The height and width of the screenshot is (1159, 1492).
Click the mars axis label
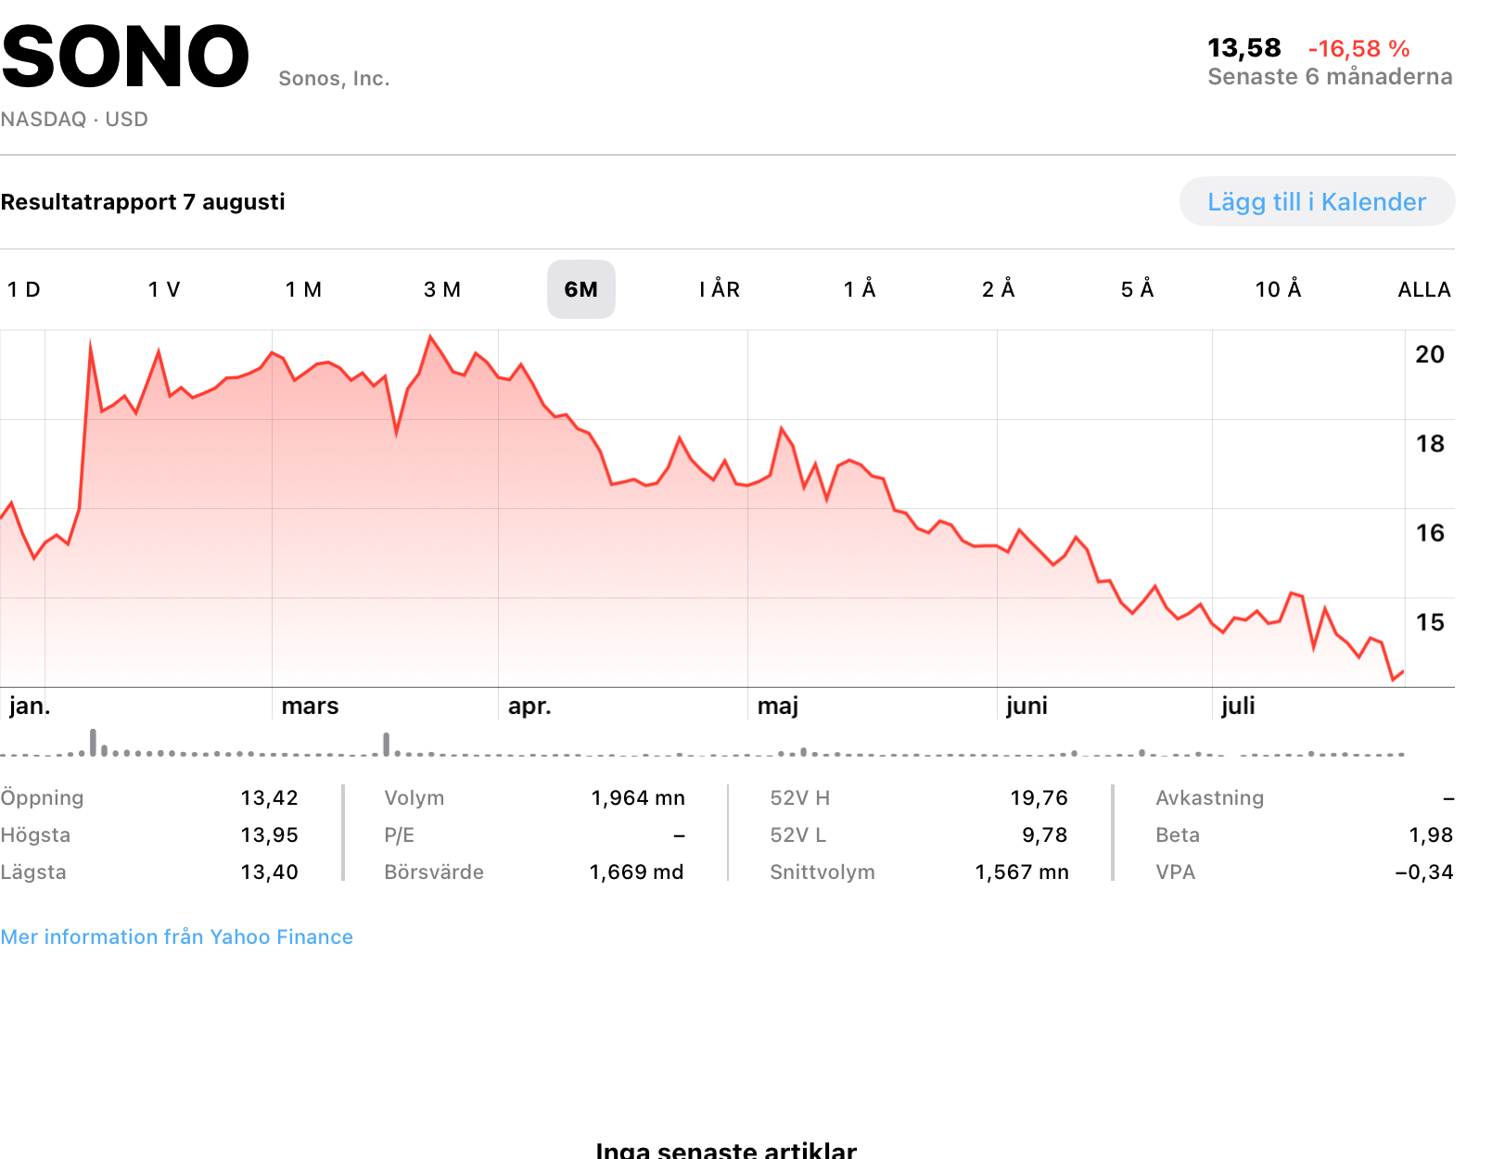tap(310, 706)
